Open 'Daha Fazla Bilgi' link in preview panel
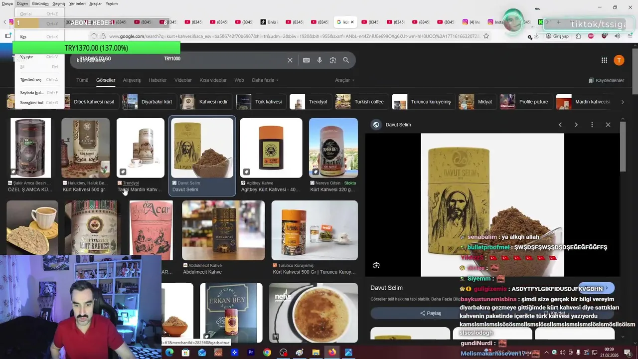 [x=446, y=299]
